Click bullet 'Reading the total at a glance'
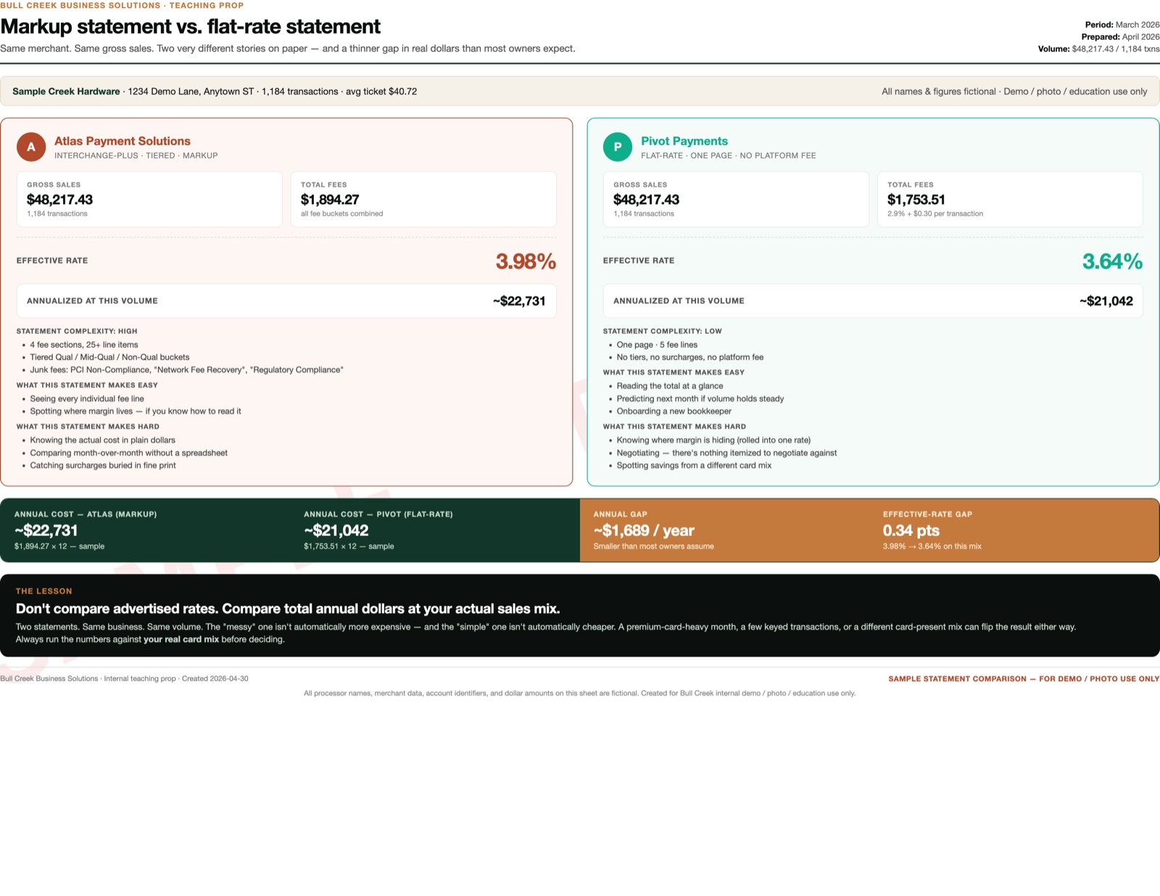This screenshot has height=896, width=1160. [x=670, y=386]
